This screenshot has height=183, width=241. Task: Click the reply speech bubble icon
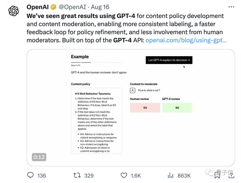pos(31,175)
